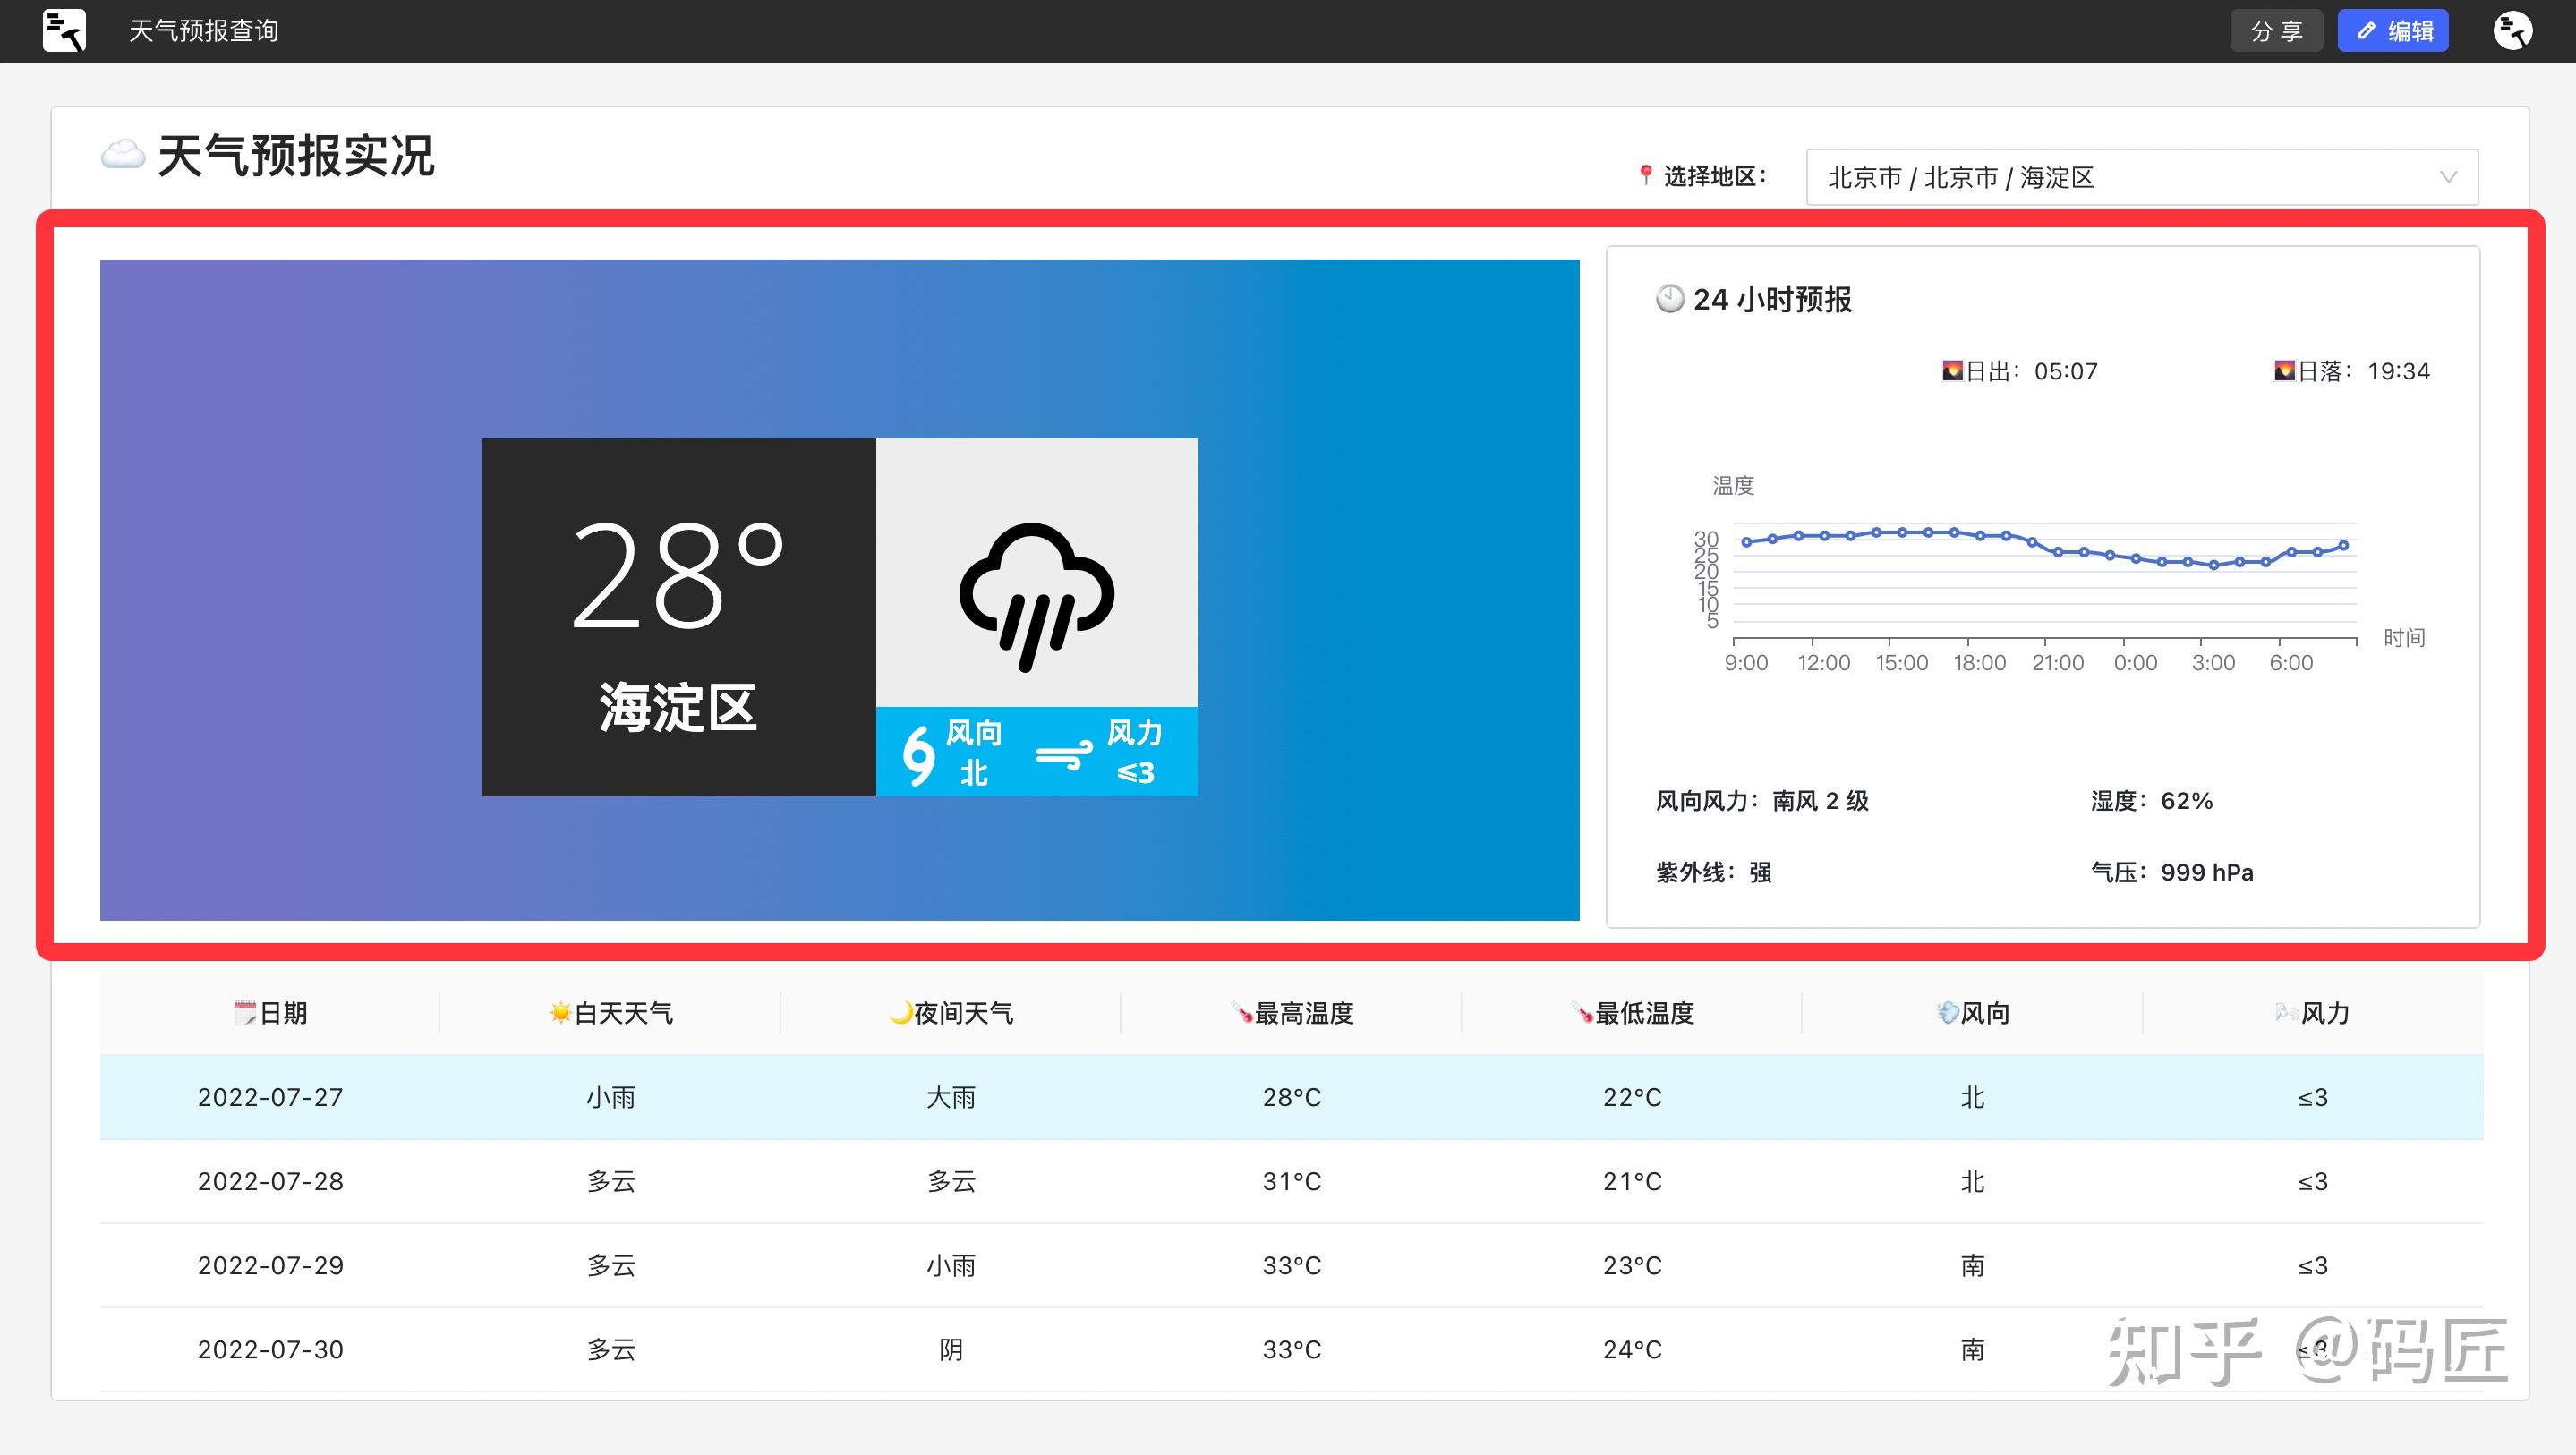
Task: Click the wind force icon beside 风力
Action: point(1065,755)
